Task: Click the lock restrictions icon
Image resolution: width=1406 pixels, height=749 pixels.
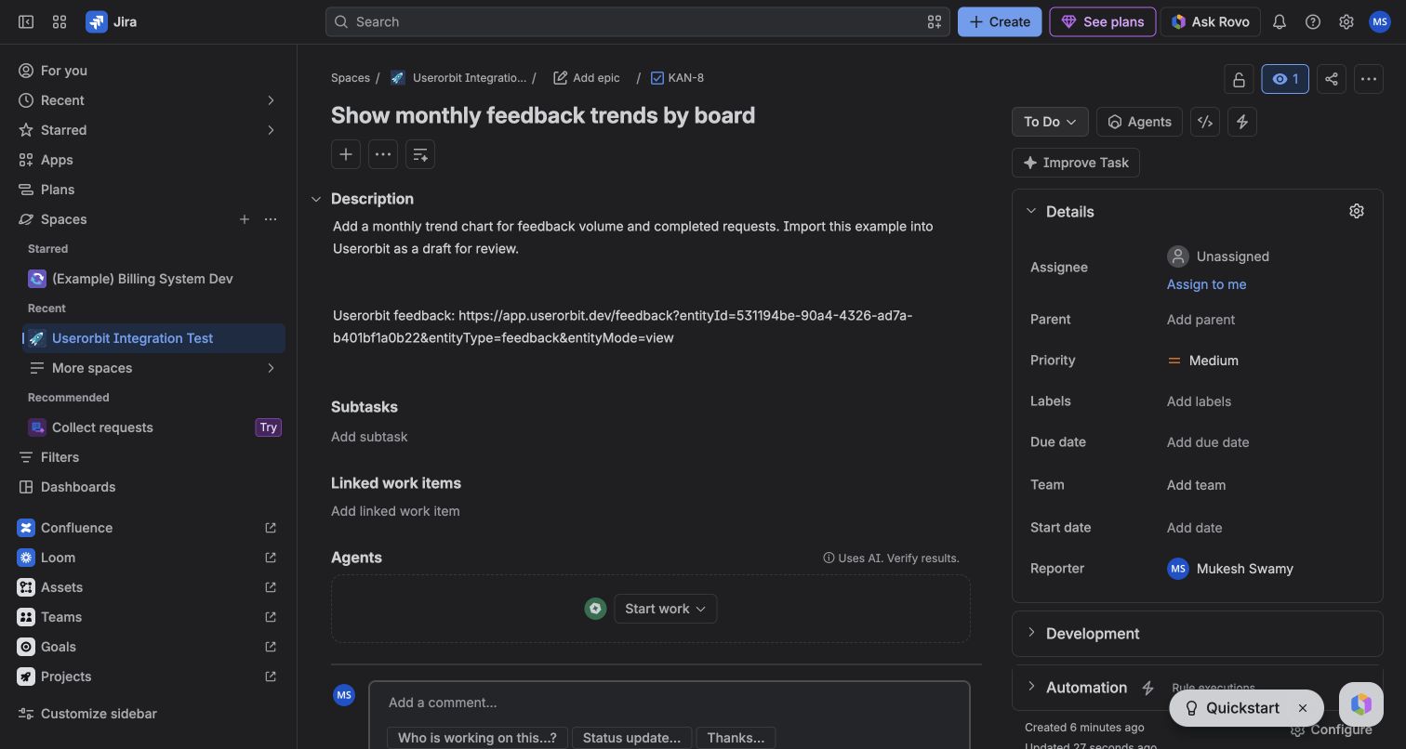Action: [x=1239, y=79]
